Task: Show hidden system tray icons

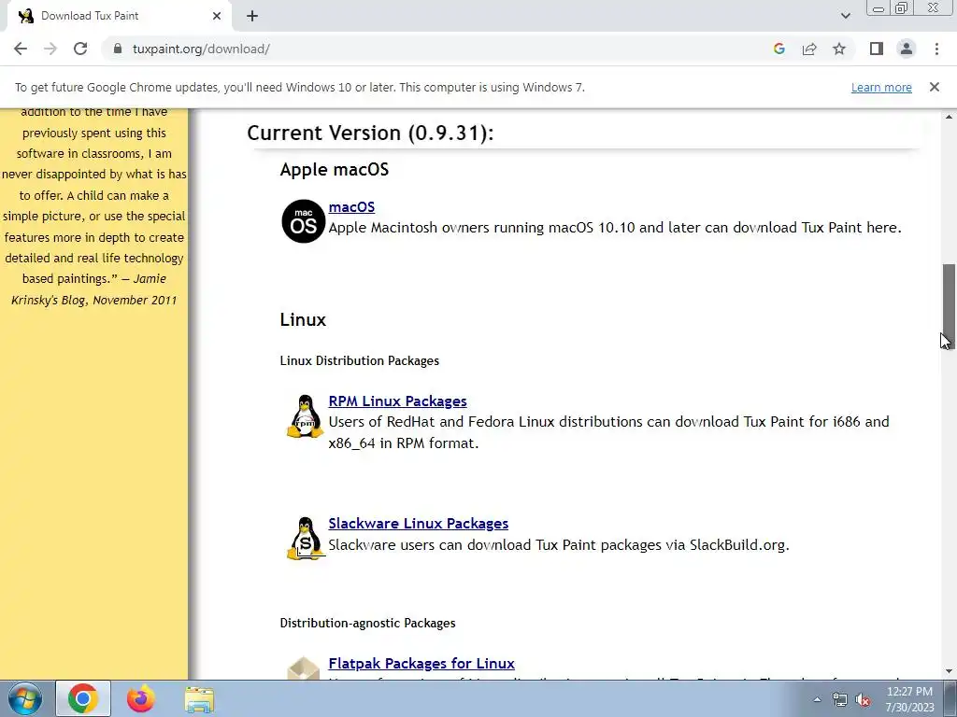Action: click(x=817, y=699)
